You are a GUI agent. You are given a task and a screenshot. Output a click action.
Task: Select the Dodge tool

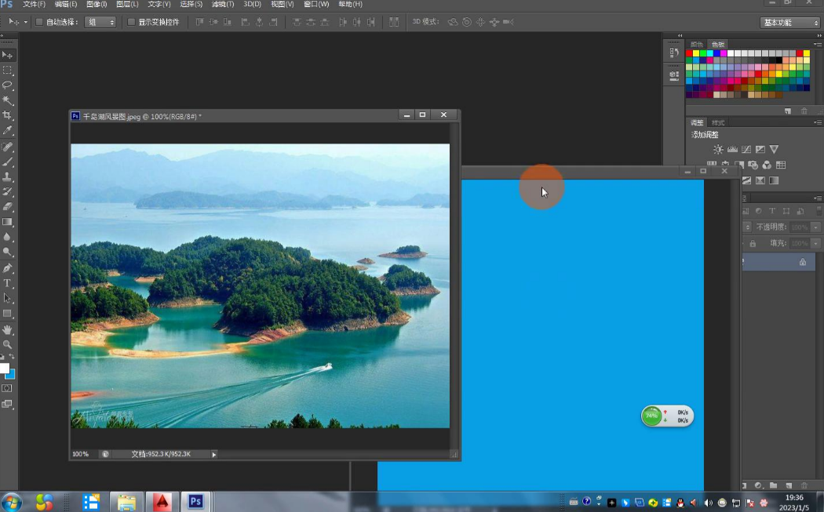[7, 252]
